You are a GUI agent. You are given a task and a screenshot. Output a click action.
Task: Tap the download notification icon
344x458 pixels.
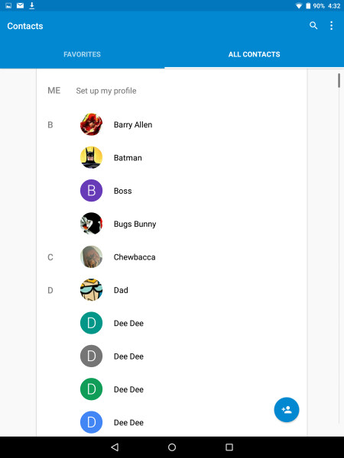pyautogui.click(x=31, y=5)
